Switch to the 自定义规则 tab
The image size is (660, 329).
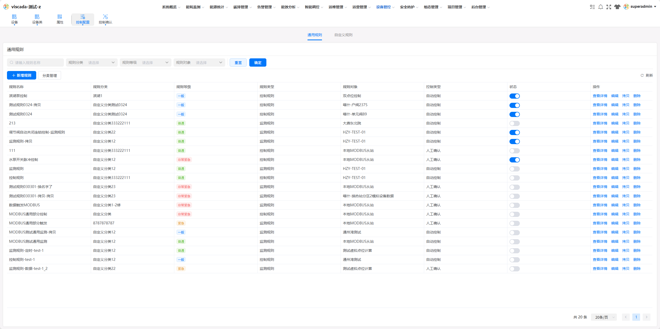343,35
